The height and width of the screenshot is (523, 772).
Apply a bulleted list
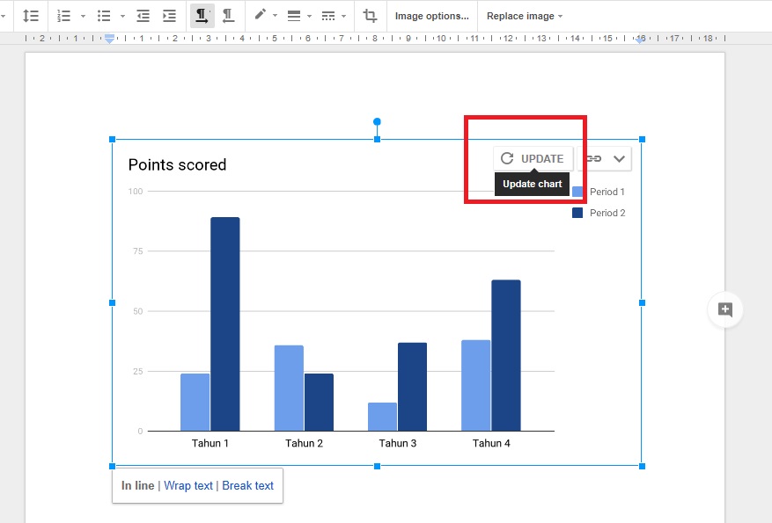(x=103, y=15)
